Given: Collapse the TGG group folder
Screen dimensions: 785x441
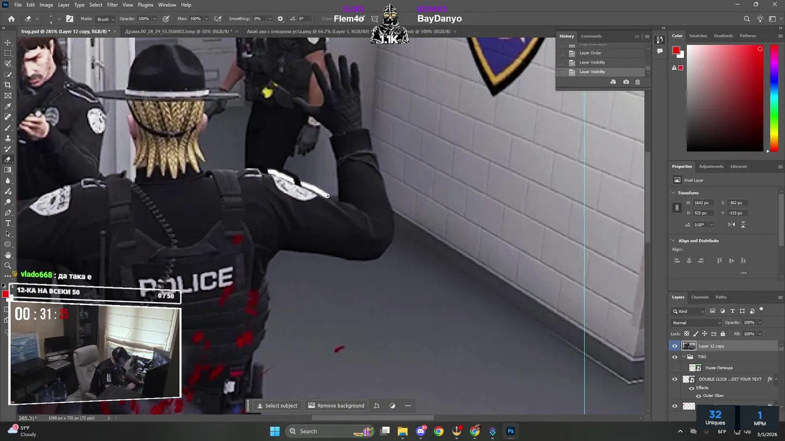Looking at the screenshot, I should 684,356.
